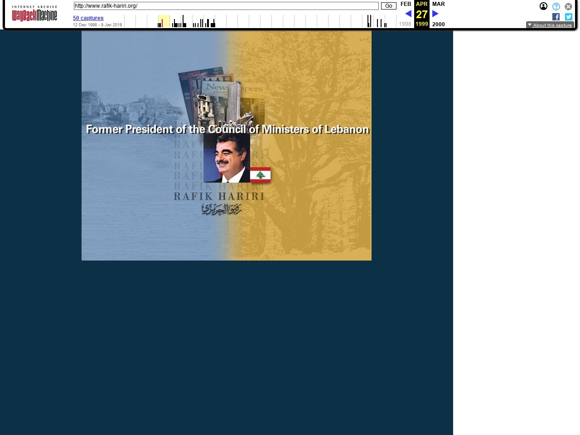Click the Wayback Machine logo
580x435 pixels.
34,14
